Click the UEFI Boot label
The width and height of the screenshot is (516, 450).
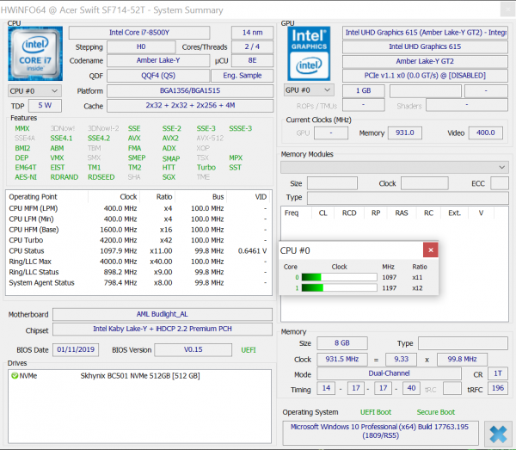[x=376, y=412]
